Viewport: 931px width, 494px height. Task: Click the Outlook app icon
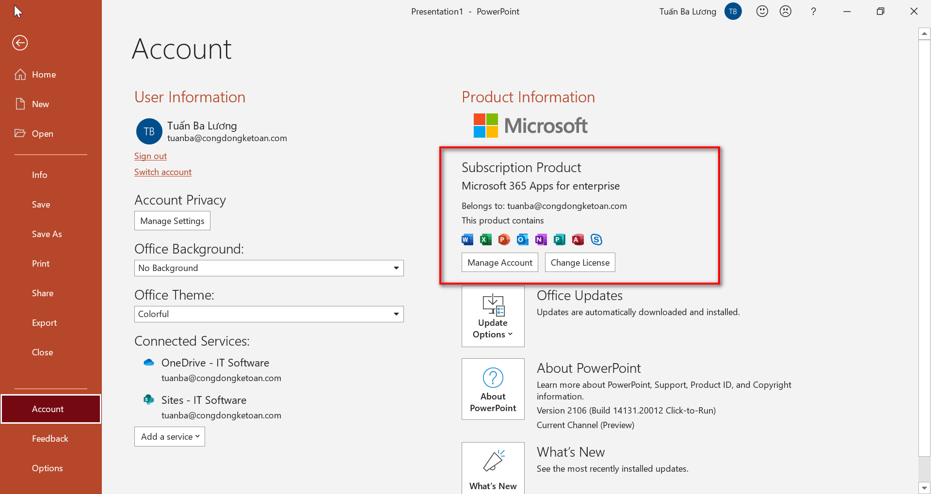(523, 239)
